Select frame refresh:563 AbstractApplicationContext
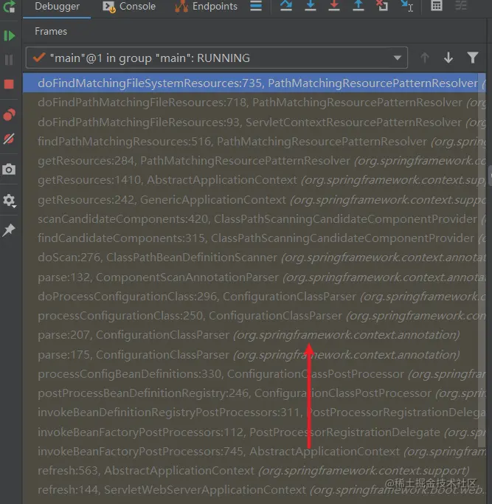The image size is (492, 504). [254, 471]
